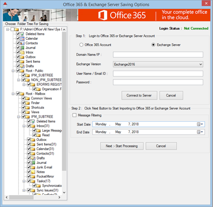This screenshot has height=207, width=213.
Task: Click the PocketMirror folder icon
Action: (33, 177)
